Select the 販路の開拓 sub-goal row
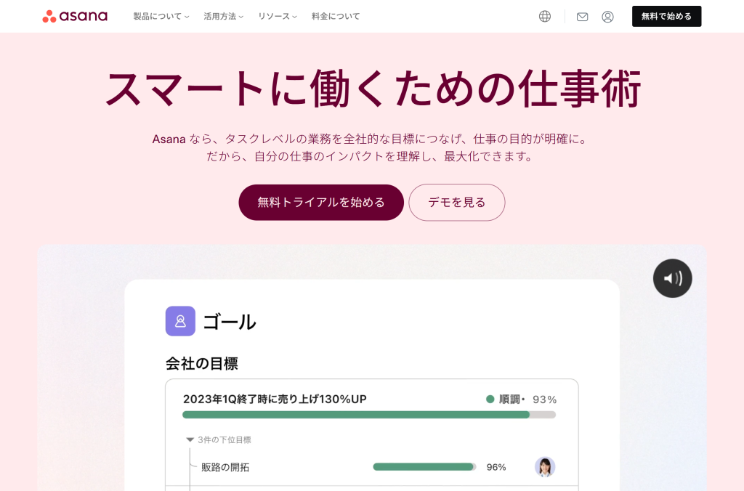 tap(372, 467)
